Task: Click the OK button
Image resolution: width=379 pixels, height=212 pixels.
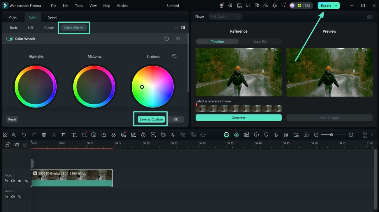Action: 176,119
